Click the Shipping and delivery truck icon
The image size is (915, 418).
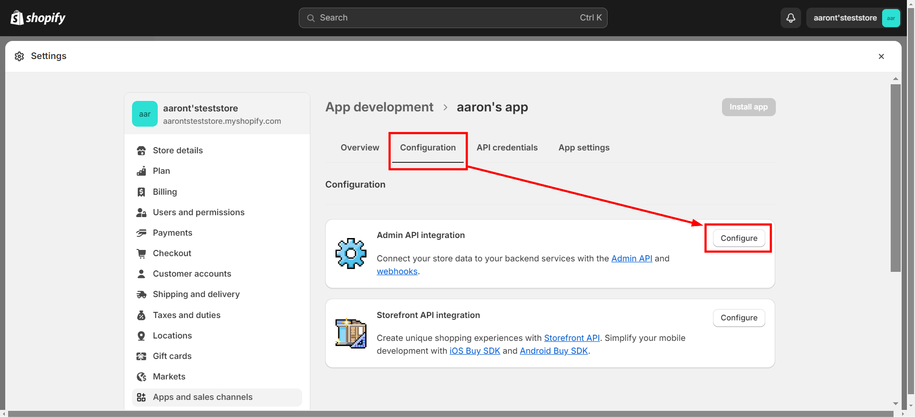coord(142,294)
